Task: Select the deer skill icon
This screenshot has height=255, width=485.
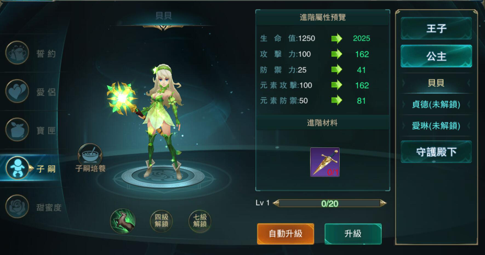Action: tap(123, 221)
